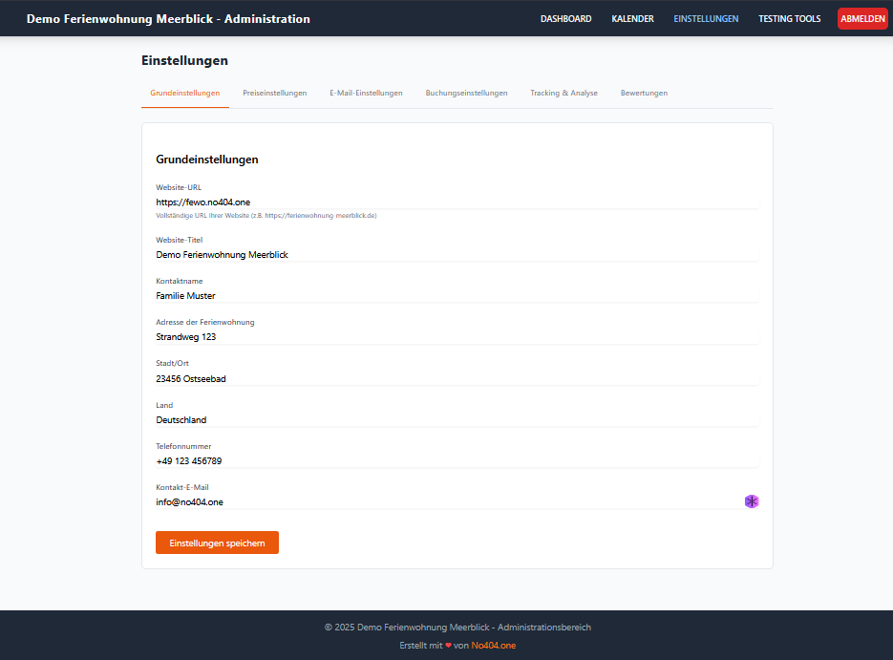893x660 pixels.
Task: Focus the Website-Titel text field
Action: pyautogui.click(x=457, y=255)
